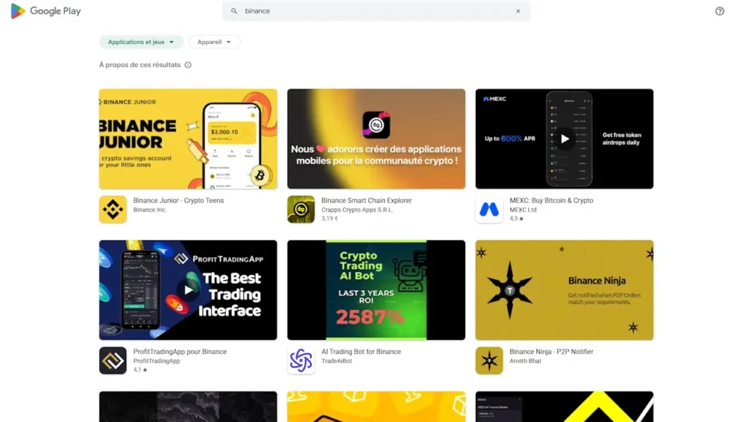Open the info icon beside À propos de ces résultats
The width and height of the screenshot is (751, 422).
188,65
